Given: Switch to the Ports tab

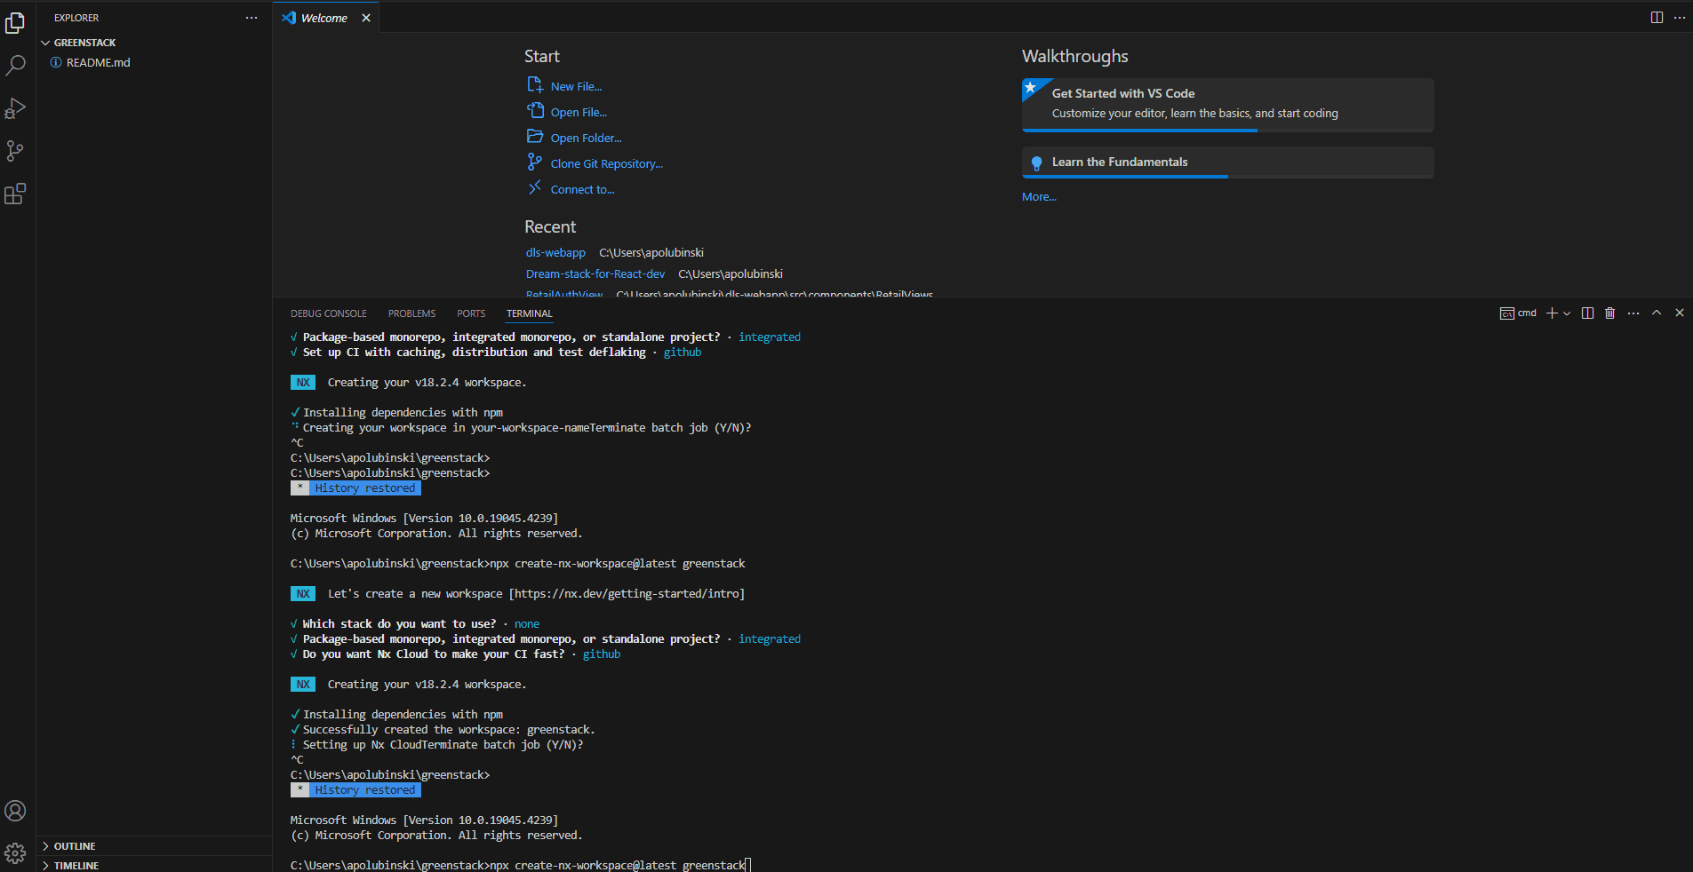Looking at the screenshot, I should (471, 314).
